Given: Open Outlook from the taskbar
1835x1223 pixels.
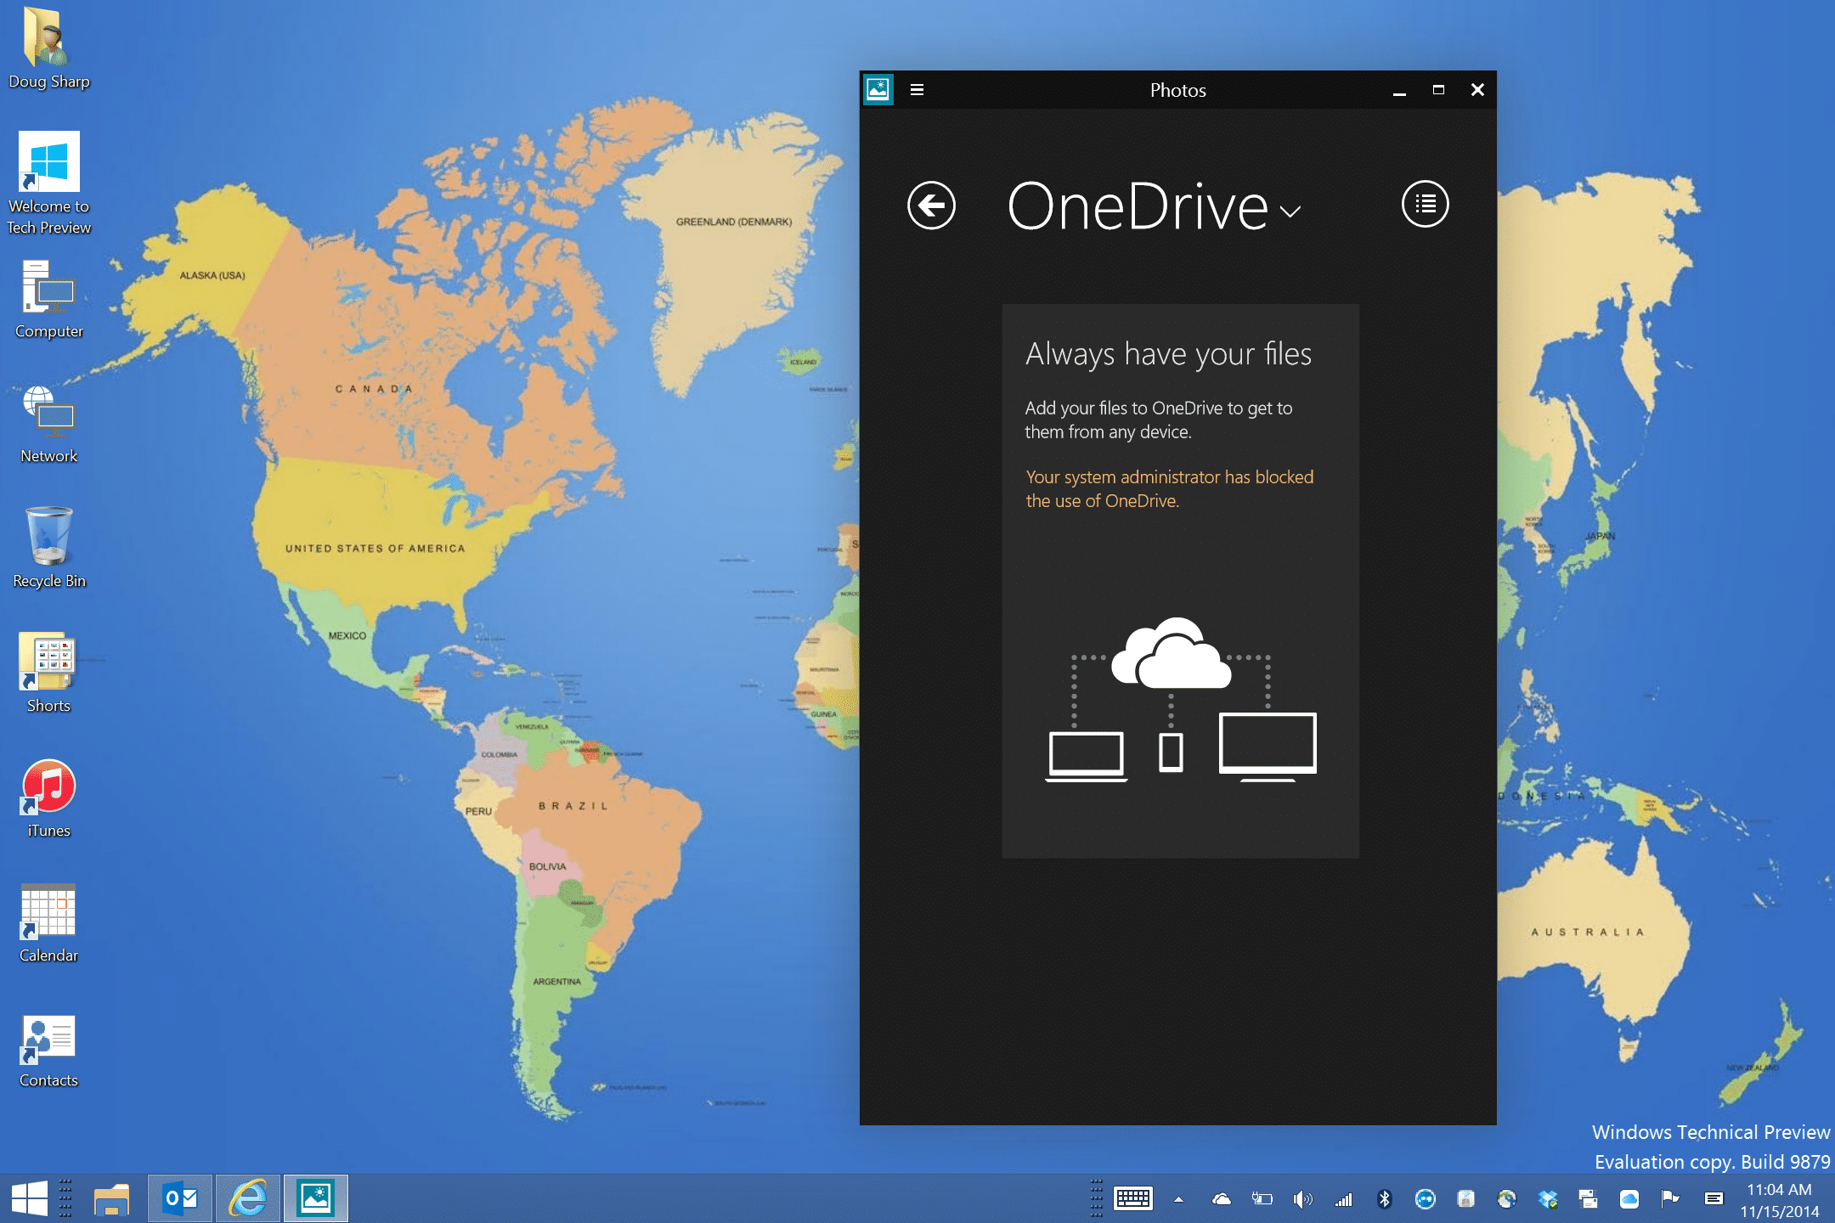Looking at the screenshot, I should 180,1198.
